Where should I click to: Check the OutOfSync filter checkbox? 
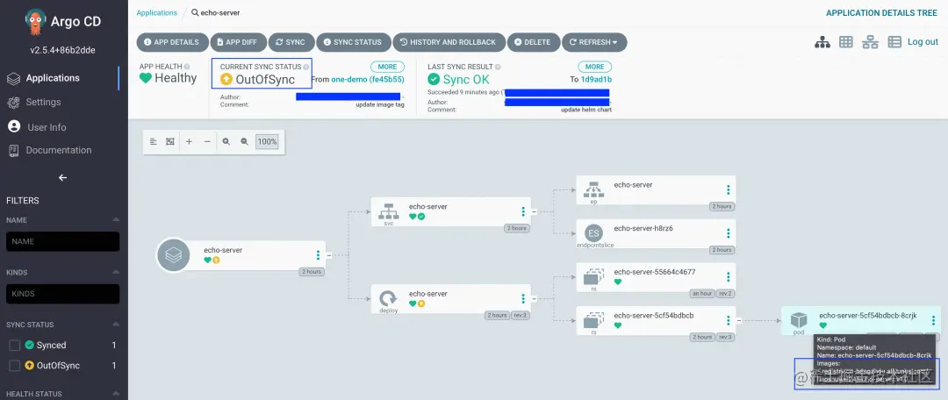[15, 366]
